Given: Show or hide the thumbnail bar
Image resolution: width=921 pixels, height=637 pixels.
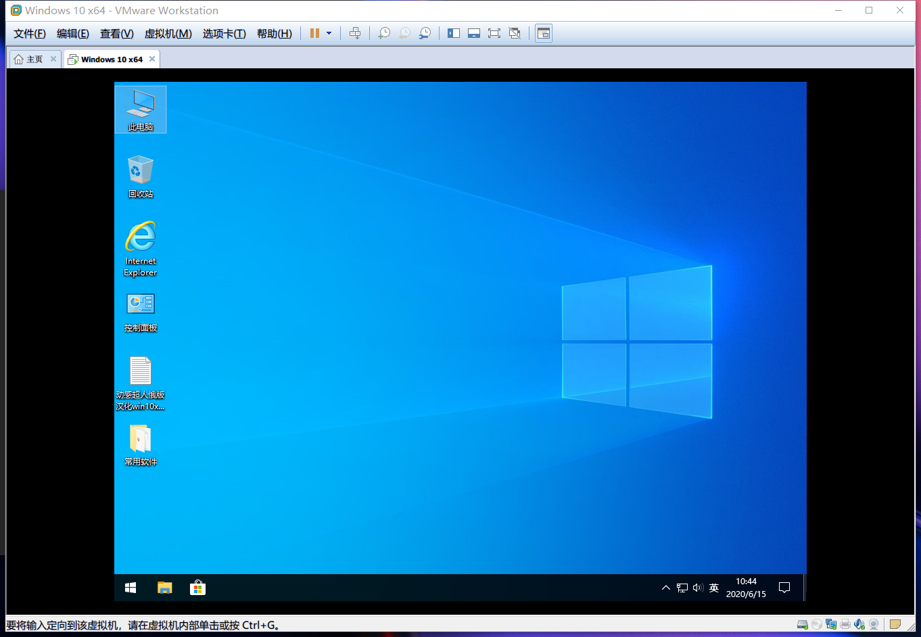Looking at the screenshot, I should point(474,33).
